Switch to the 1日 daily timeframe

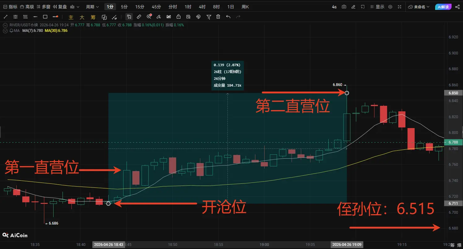[231, 7]
